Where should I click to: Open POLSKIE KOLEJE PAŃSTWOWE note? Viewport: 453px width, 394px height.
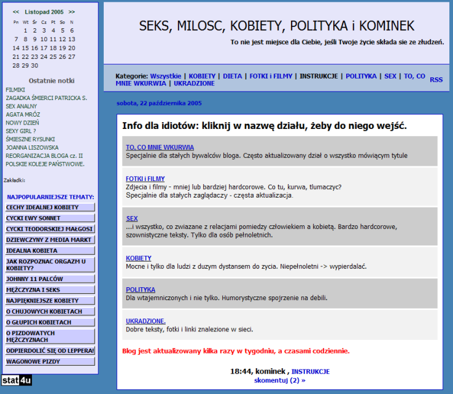click(x=45, y=164)
